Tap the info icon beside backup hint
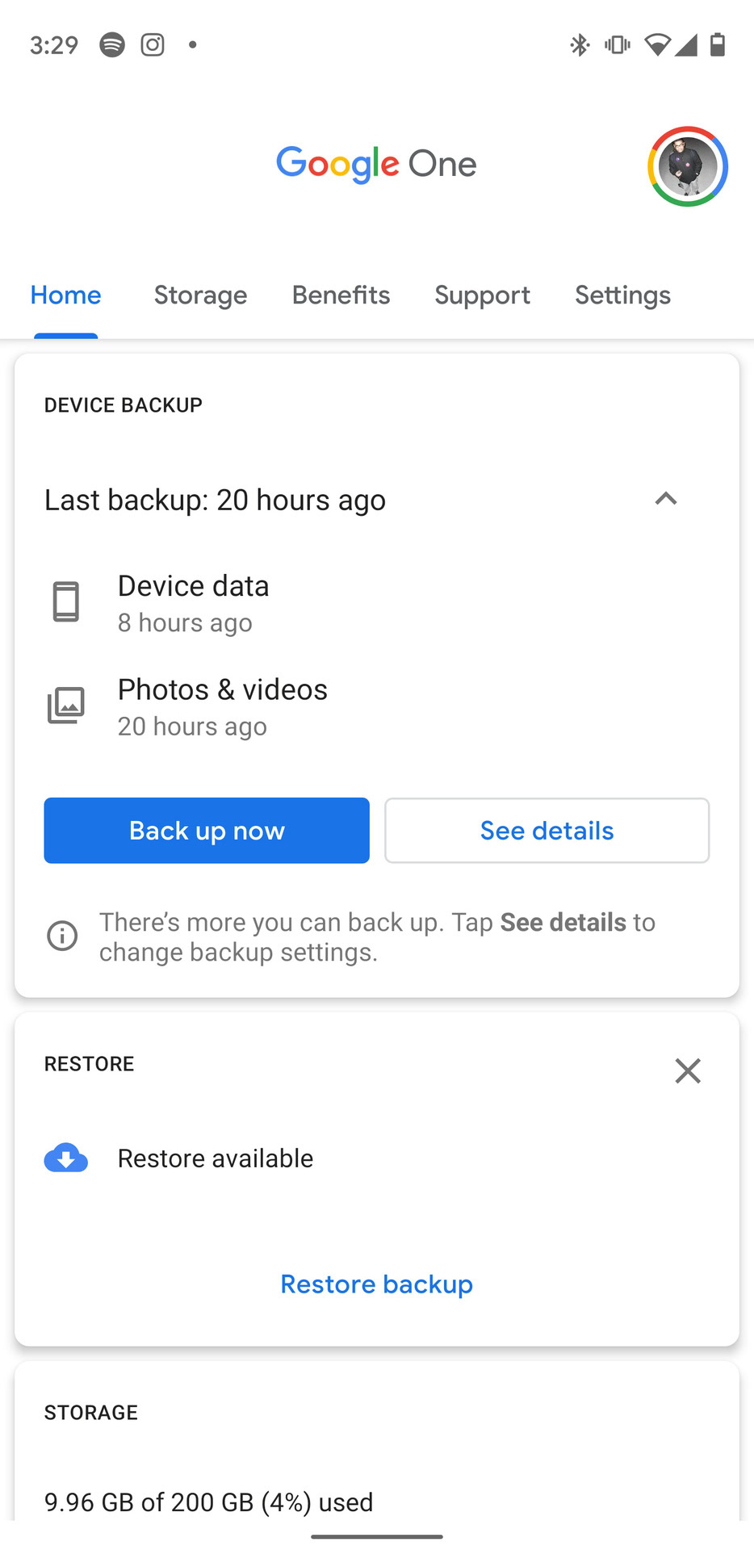The width and height of the screenshot is (754, 1550). [x=62, y=936]
